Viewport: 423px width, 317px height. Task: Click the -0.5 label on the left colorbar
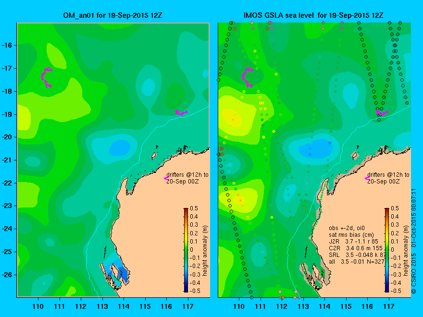(195, 291)
